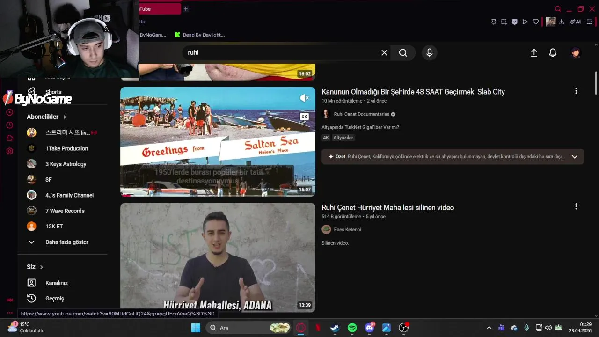Open Ruhi Çenet Hürriyet Mahallesi video title
The image size is (599, 337).
click(x=387, y=207)
